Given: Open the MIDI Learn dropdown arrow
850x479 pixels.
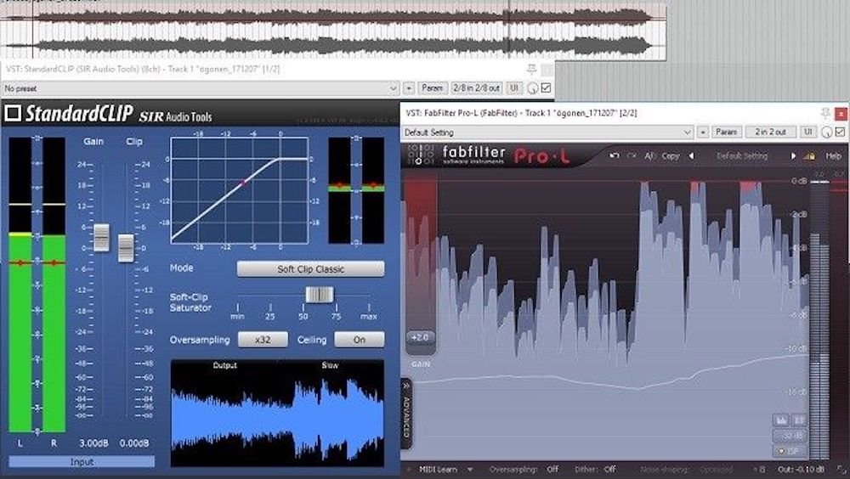Looking at the screenshot, I should (x=468, y=469).
